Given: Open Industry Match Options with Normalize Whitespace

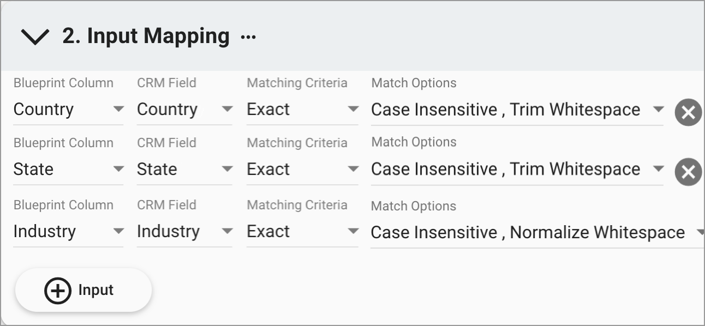Looking at the screenshot, I should click(537, 233).
